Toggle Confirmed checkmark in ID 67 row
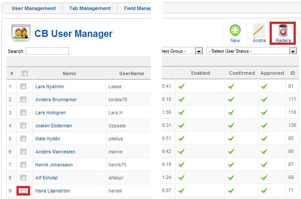 click(231, 164)
